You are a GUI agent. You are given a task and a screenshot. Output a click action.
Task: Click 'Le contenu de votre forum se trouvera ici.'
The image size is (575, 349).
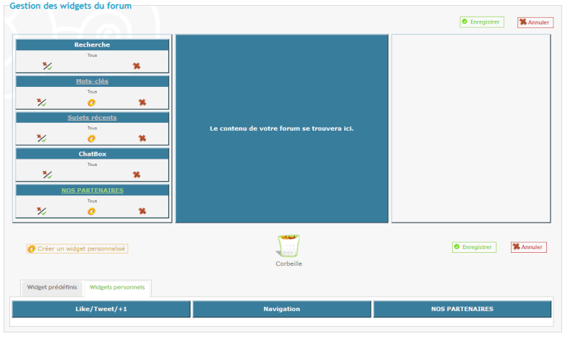(282, 129)
